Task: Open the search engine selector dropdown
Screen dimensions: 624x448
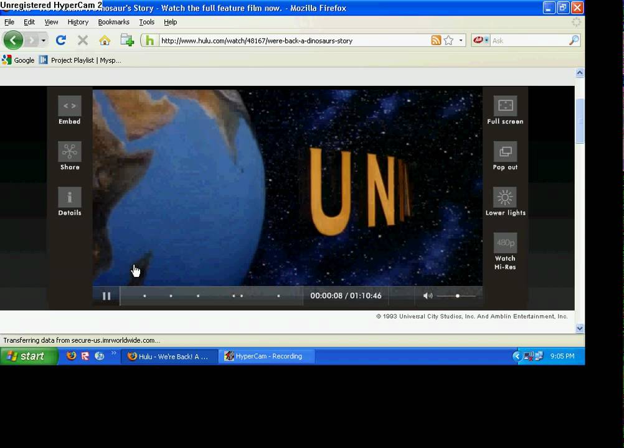Action: [481, 40]
